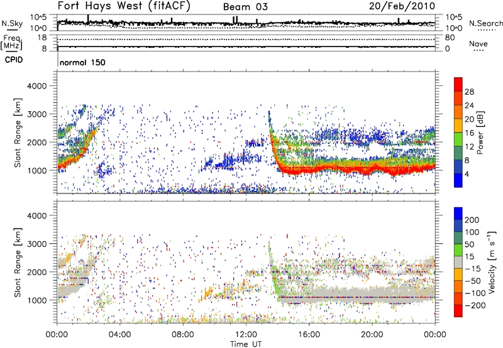Click the 'Beam 03' label
Screen dimensions: 503x348
[245, 7]
